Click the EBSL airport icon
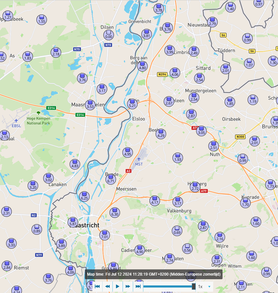The width and height of the screenshot is (278, 293). [x=16, y=121]
